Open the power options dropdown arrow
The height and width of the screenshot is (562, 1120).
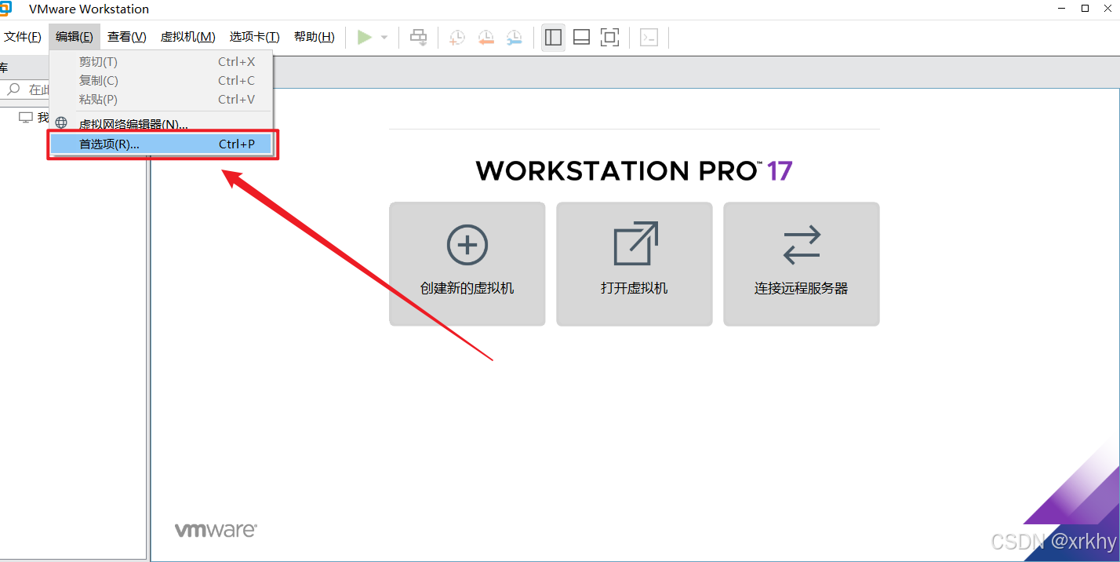384,37
